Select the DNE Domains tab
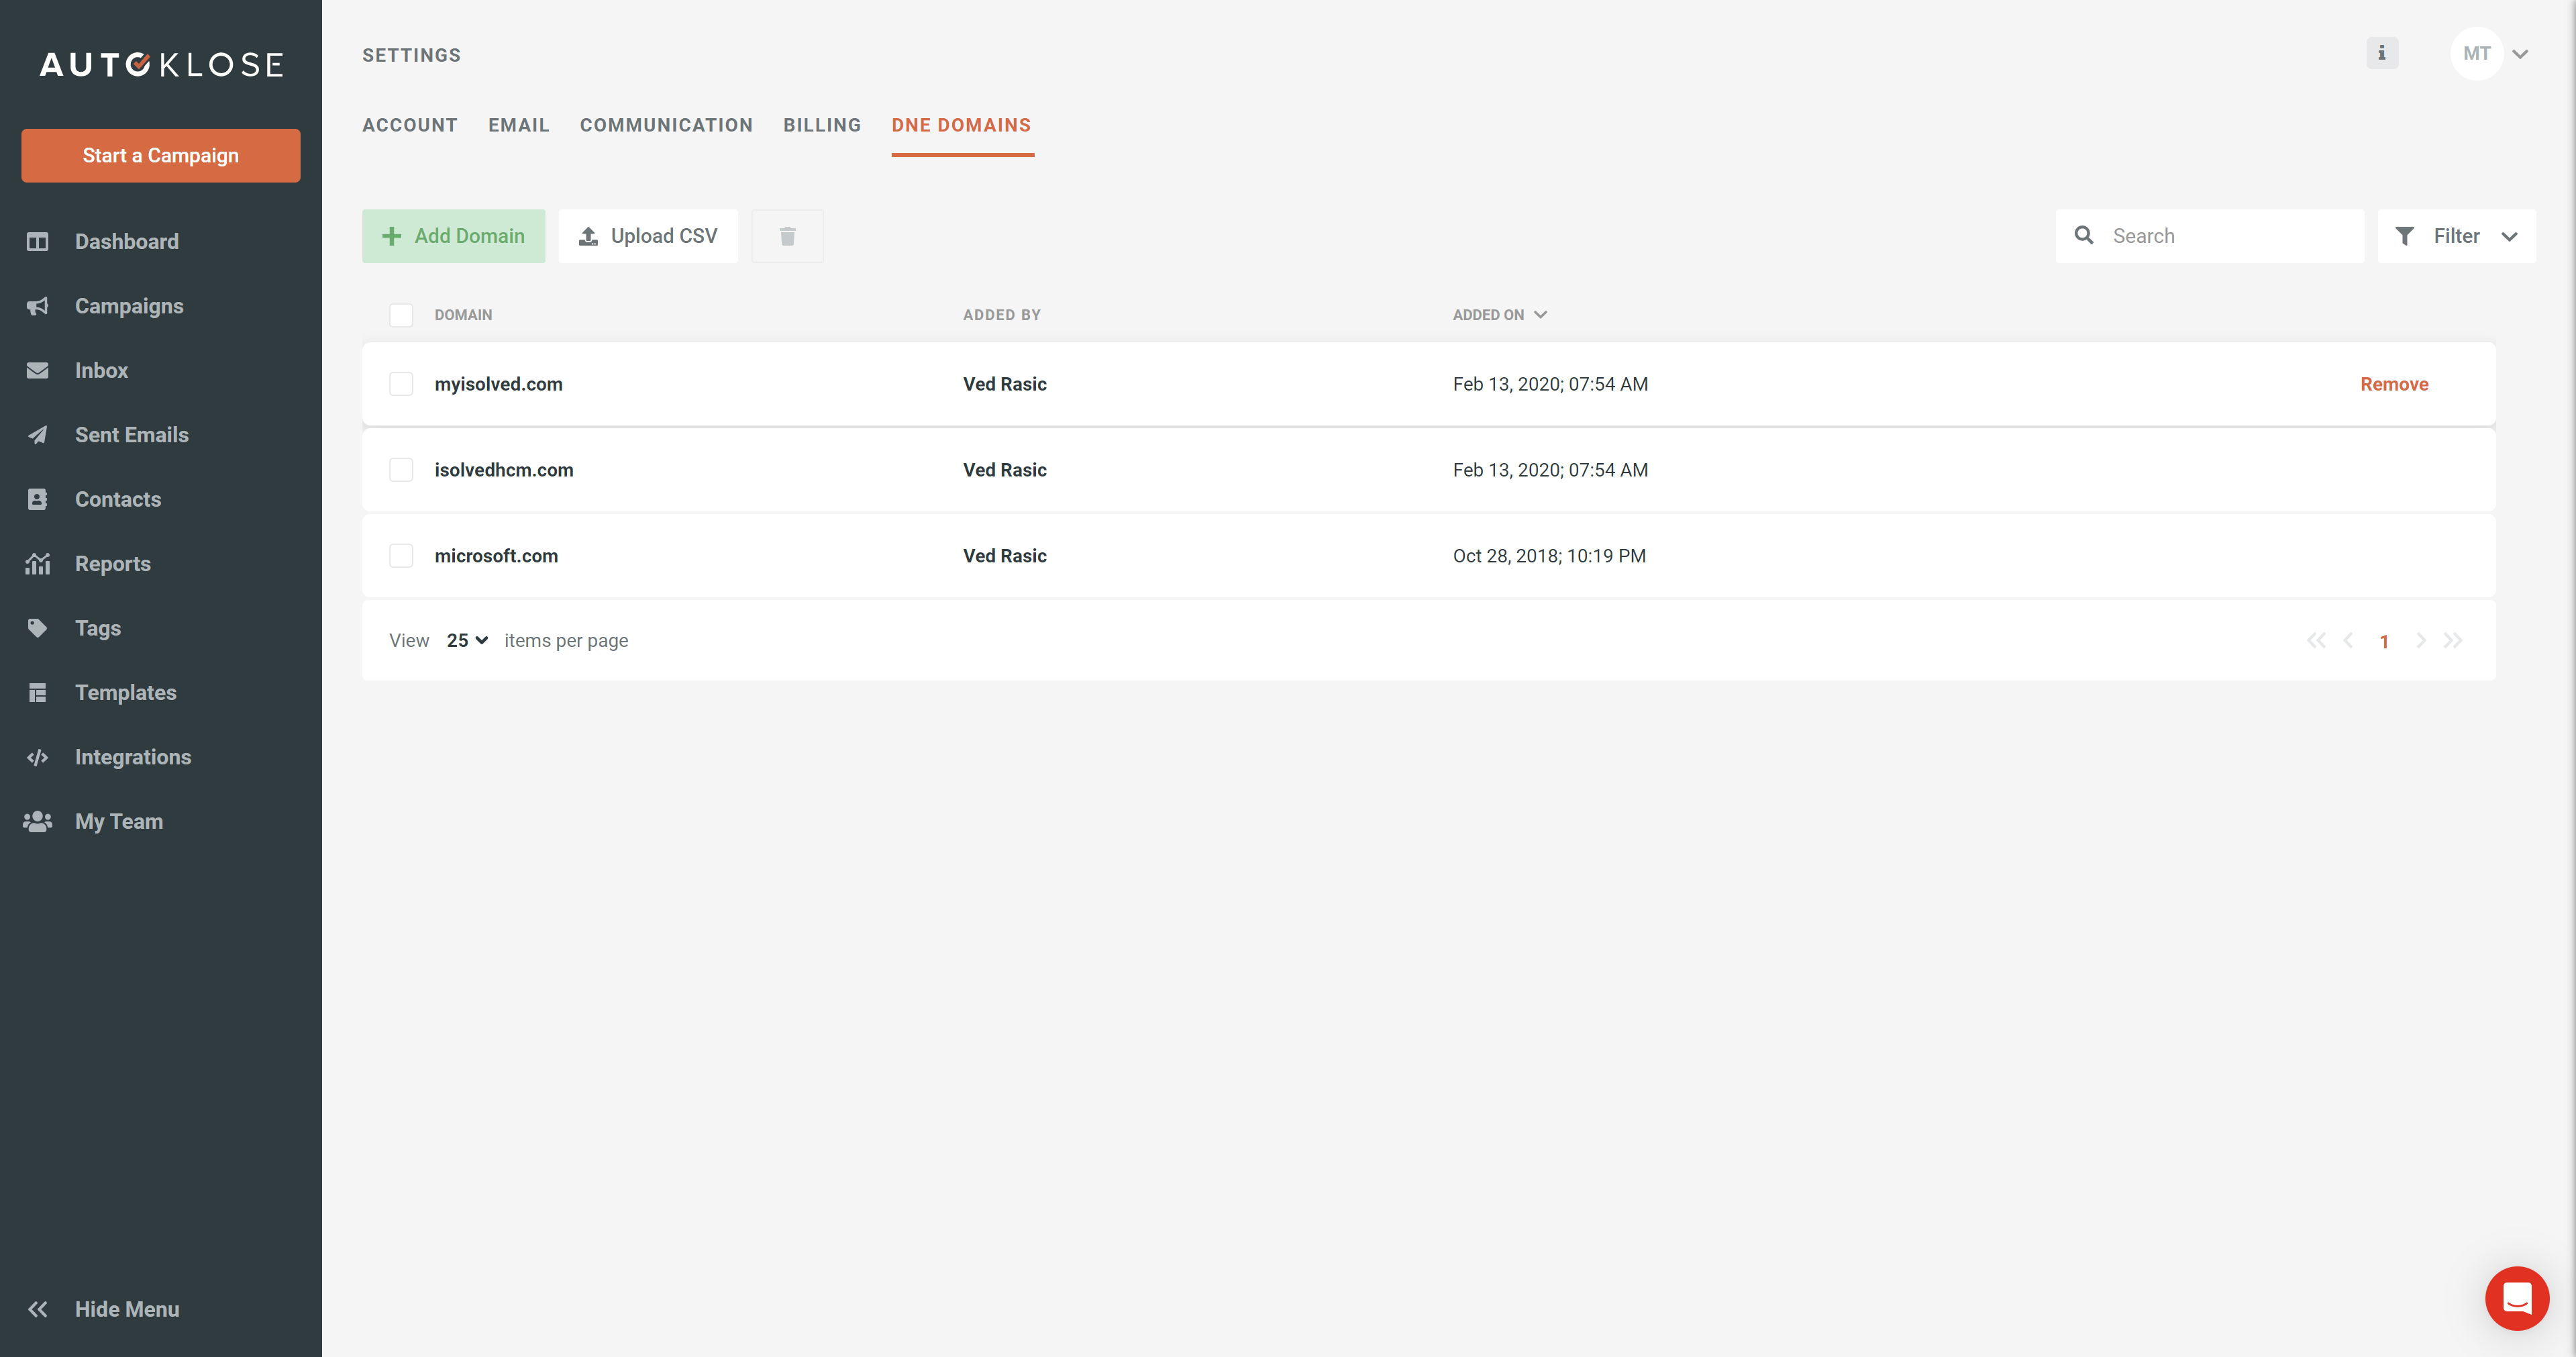Viewport: 2576px width, 1357px height. tap(961, 125)
